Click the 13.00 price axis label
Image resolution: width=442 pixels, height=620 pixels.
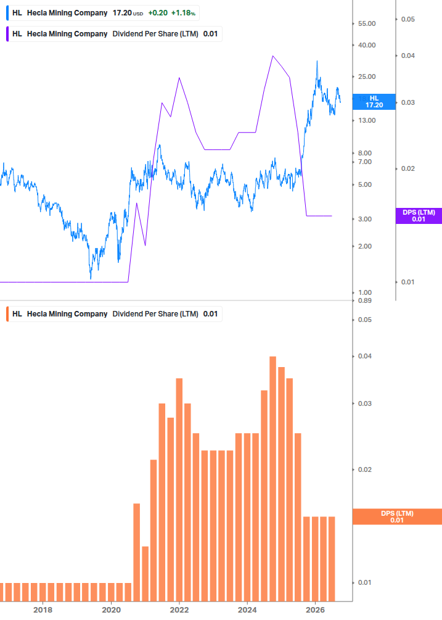[367, 120]
